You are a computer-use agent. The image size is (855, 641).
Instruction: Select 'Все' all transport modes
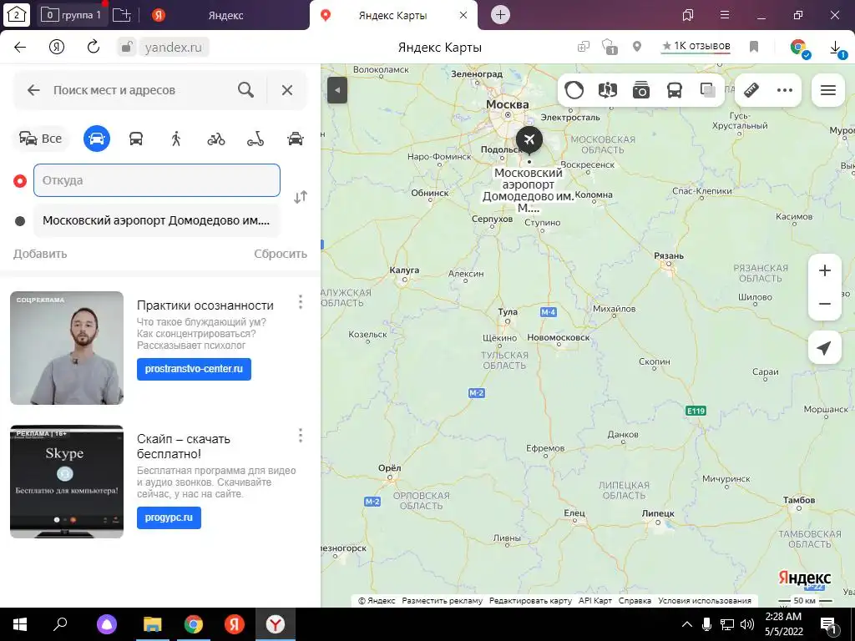40,139
